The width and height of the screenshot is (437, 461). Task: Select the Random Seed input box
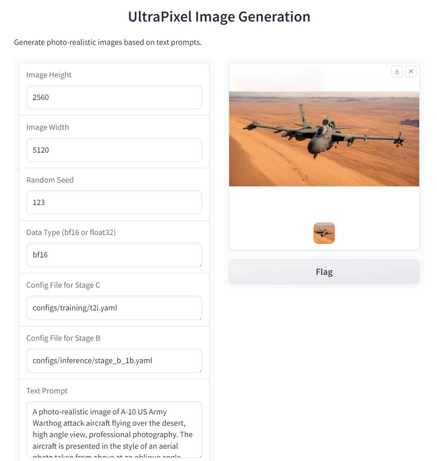[x=114, y=202]
